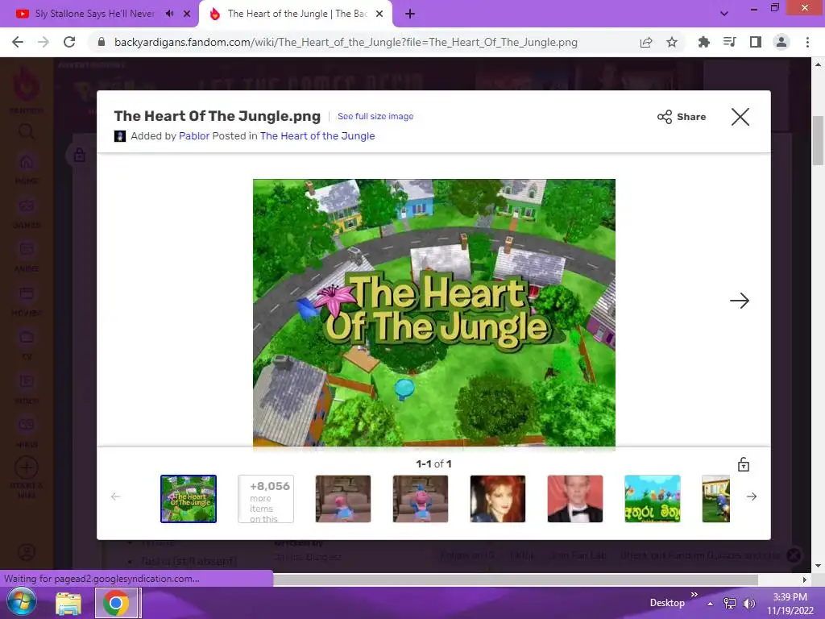Open the 'See full size image' link
825x619 pixels.
click(375, 116)
